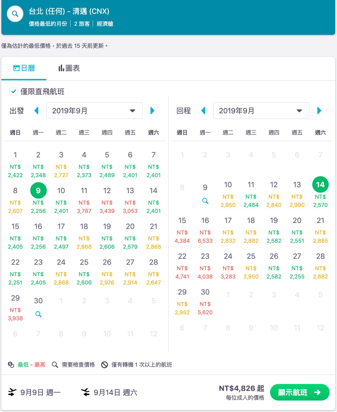Check price magnifier on return September 9
Image resolution: width=337 pixels, height=412 pixels.
coord(205,201)
